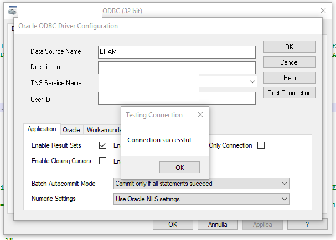
Task: Tick the Enable Closing Cursors checkbox
Action: (x=102, y=161)
